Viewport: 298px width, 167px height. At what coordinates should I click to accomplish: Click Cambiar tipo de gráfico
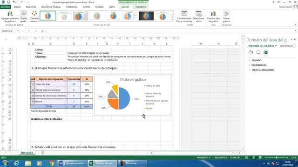click(213, 17)
